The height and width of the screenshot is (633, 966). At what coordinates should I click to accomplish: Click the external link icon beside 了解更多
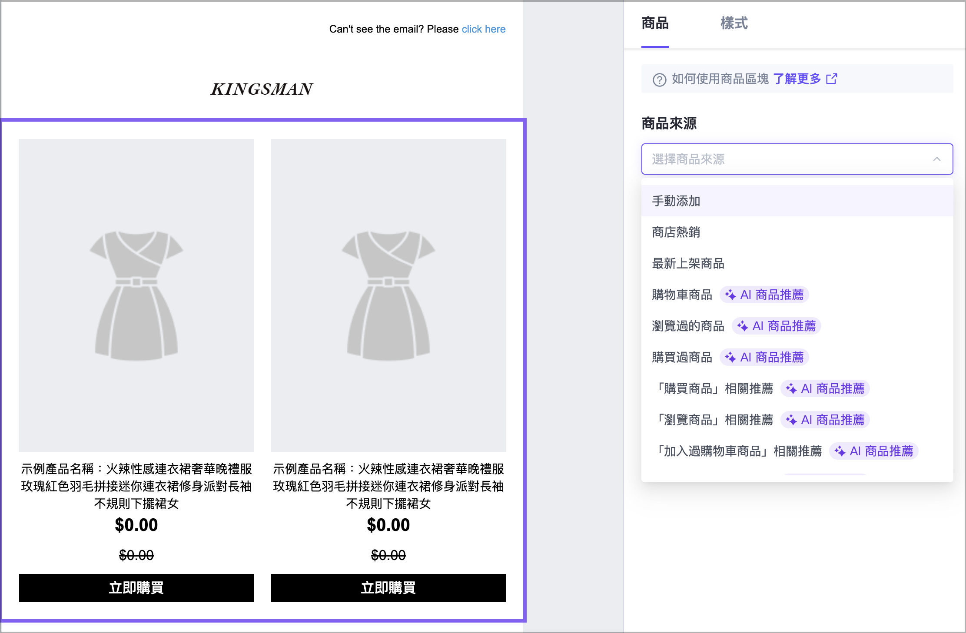click(831, 79)
